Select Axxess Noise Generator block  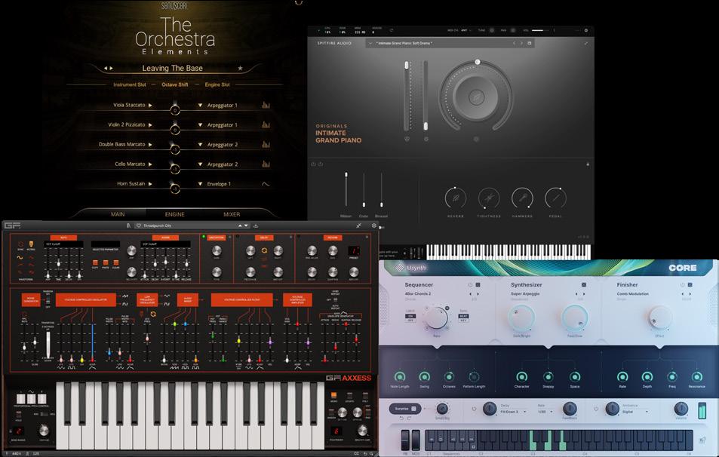[31, 300]
